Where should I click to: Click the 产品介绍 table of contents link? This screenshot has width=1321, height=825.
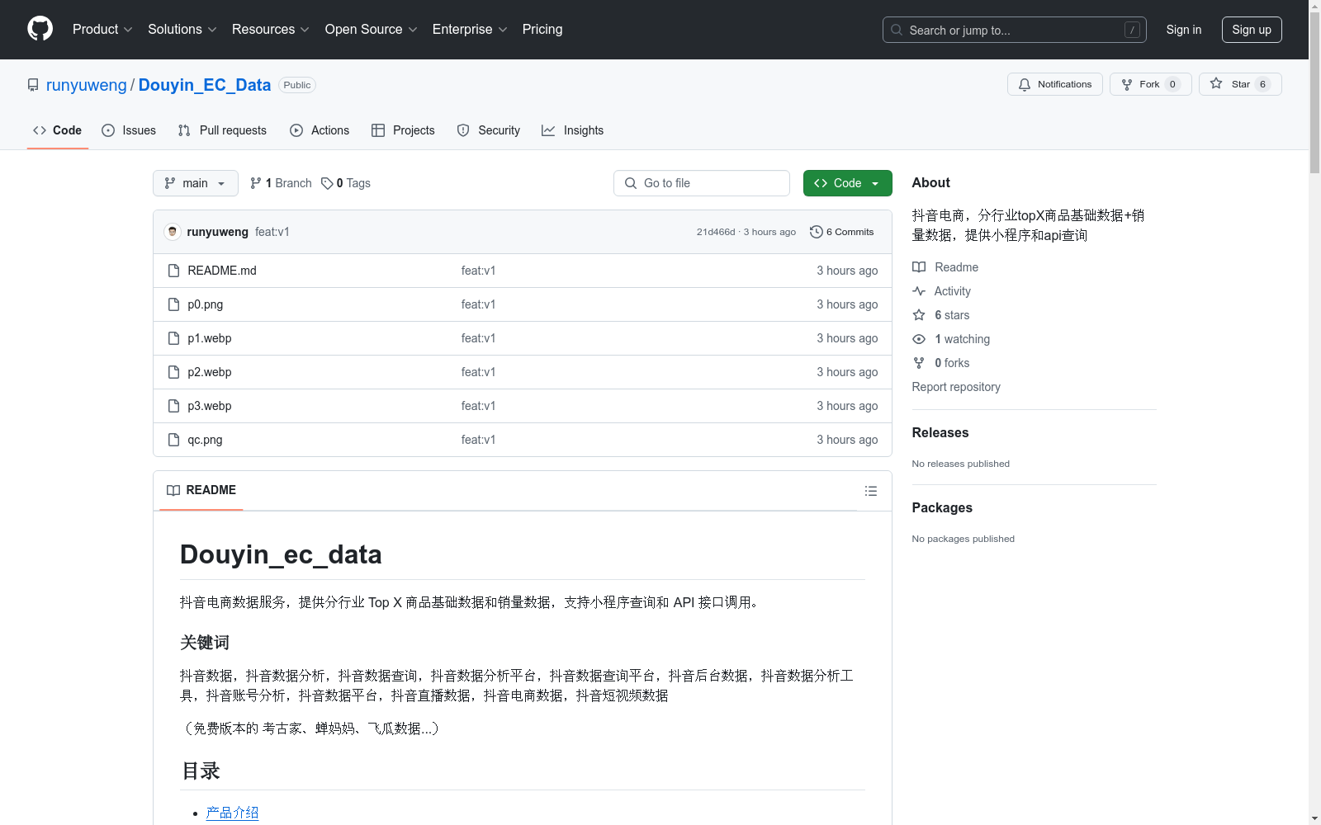pyautogui.click(x=232, y=813)
